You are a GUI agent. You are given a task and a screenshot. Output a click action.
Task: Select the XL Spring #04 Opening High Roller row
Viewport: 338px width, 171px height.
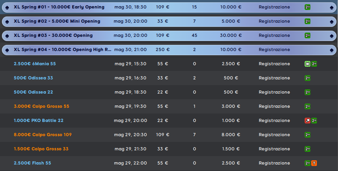[x=169, y=50]
